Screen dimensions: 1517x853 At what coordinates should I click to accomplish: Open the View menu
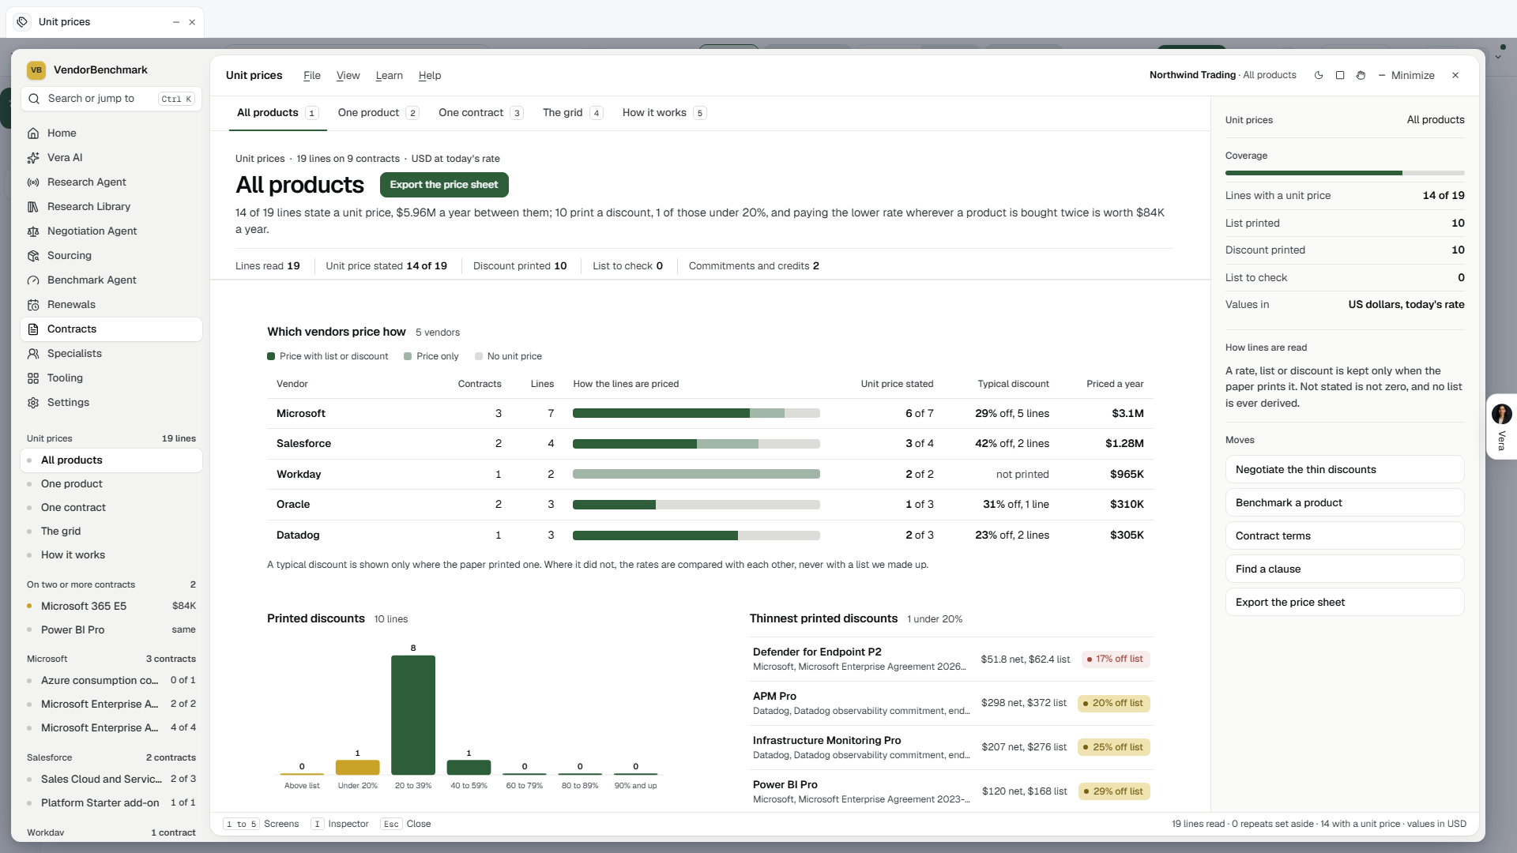tap(348, 76)
